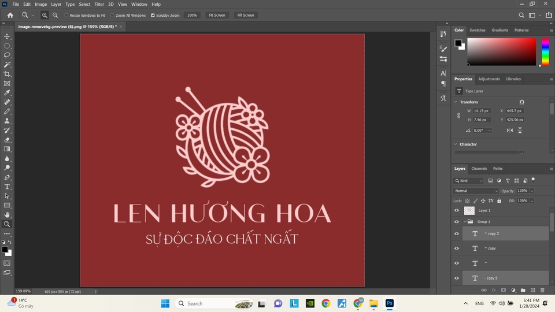Screen dimensions: 555x312
Task: Select the Hand tool
Action: [7, 215]
